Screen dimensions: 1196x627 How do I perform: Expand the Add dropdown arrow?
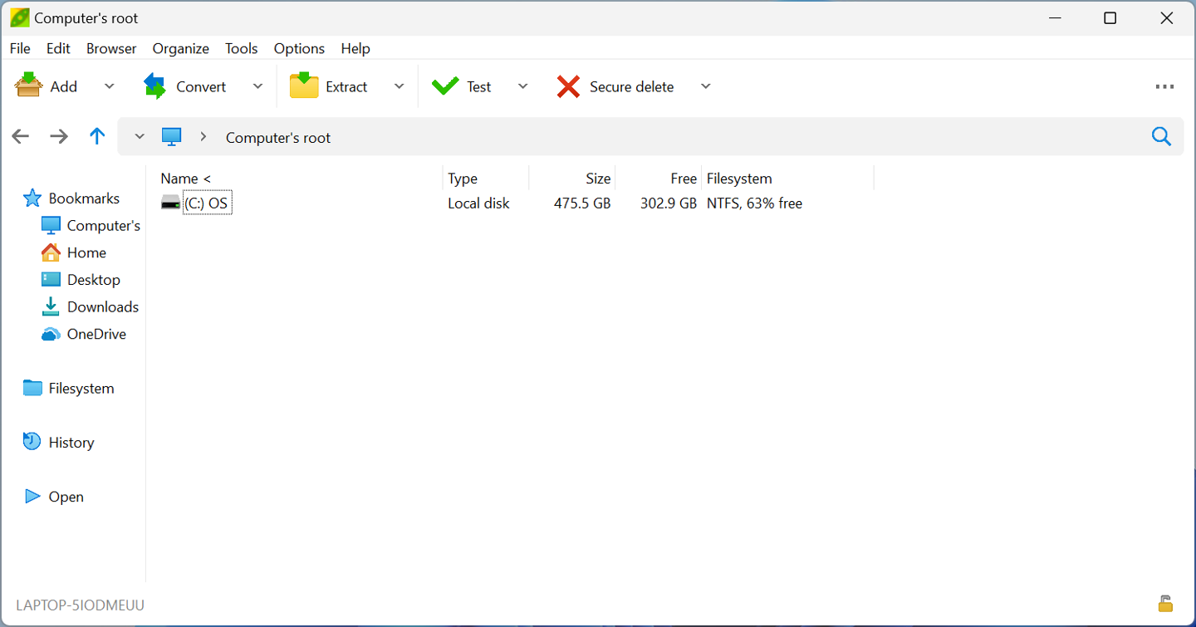point(110,86)
